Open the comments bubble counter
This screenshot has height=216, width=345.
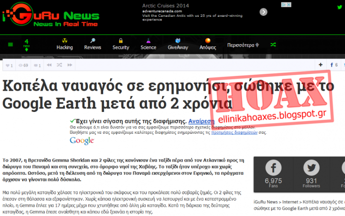[37, 65]
